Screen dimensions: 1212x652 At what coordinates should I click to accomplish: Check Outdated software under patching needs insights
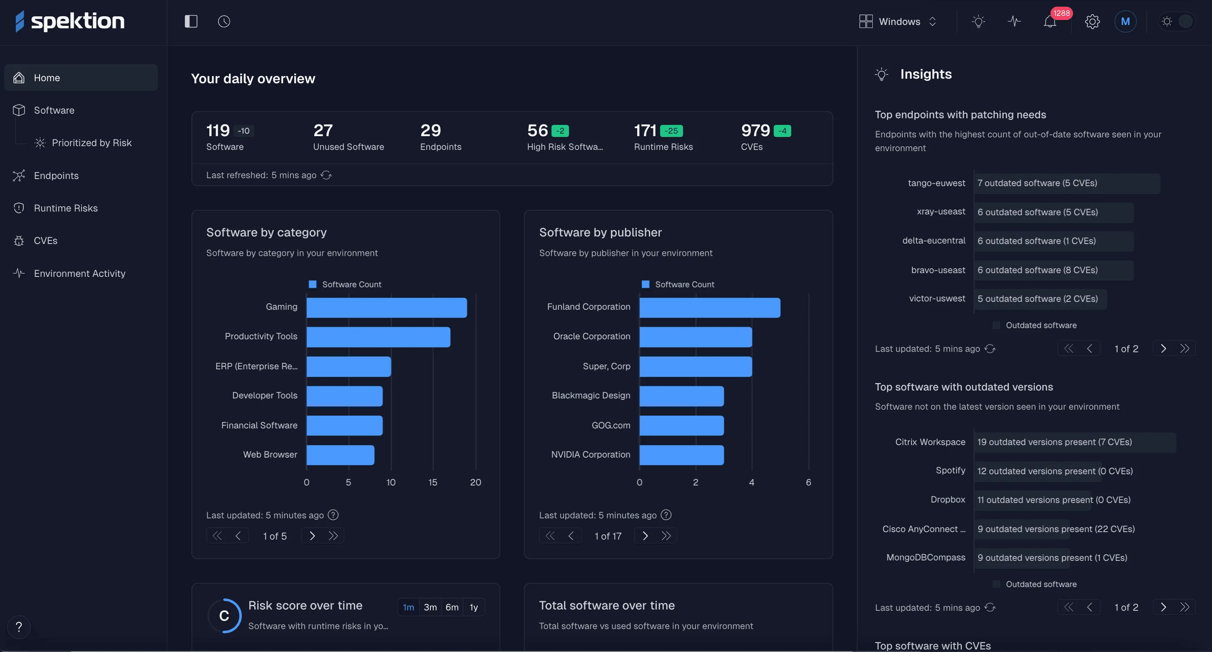click(996, 325)
